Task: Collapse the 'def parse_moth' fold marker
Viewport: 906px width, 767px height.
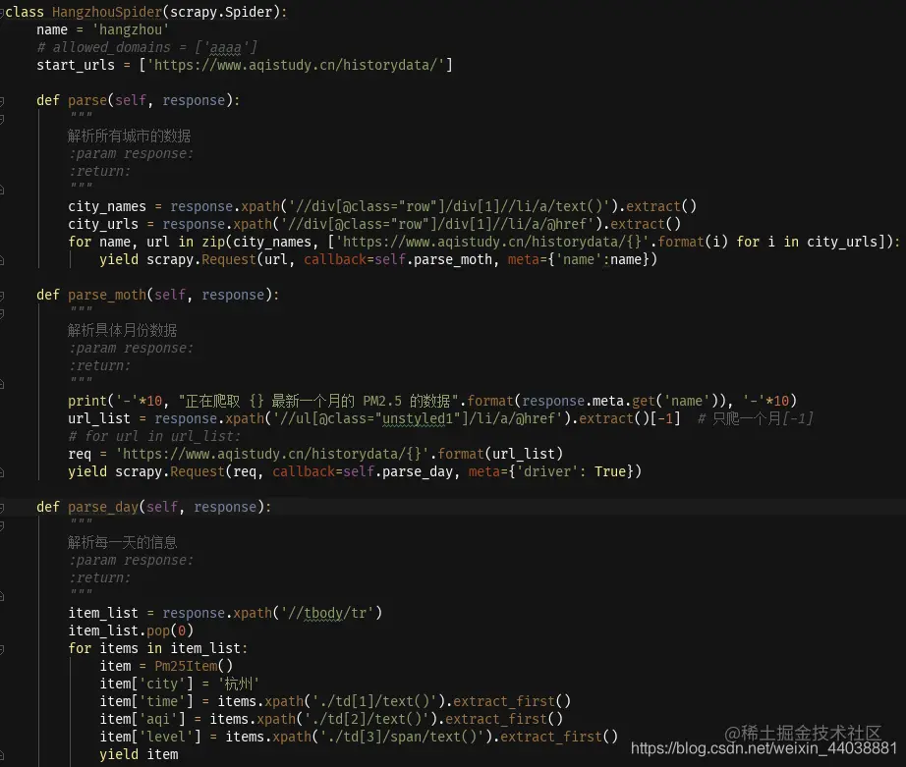Action: coord(2,296)
